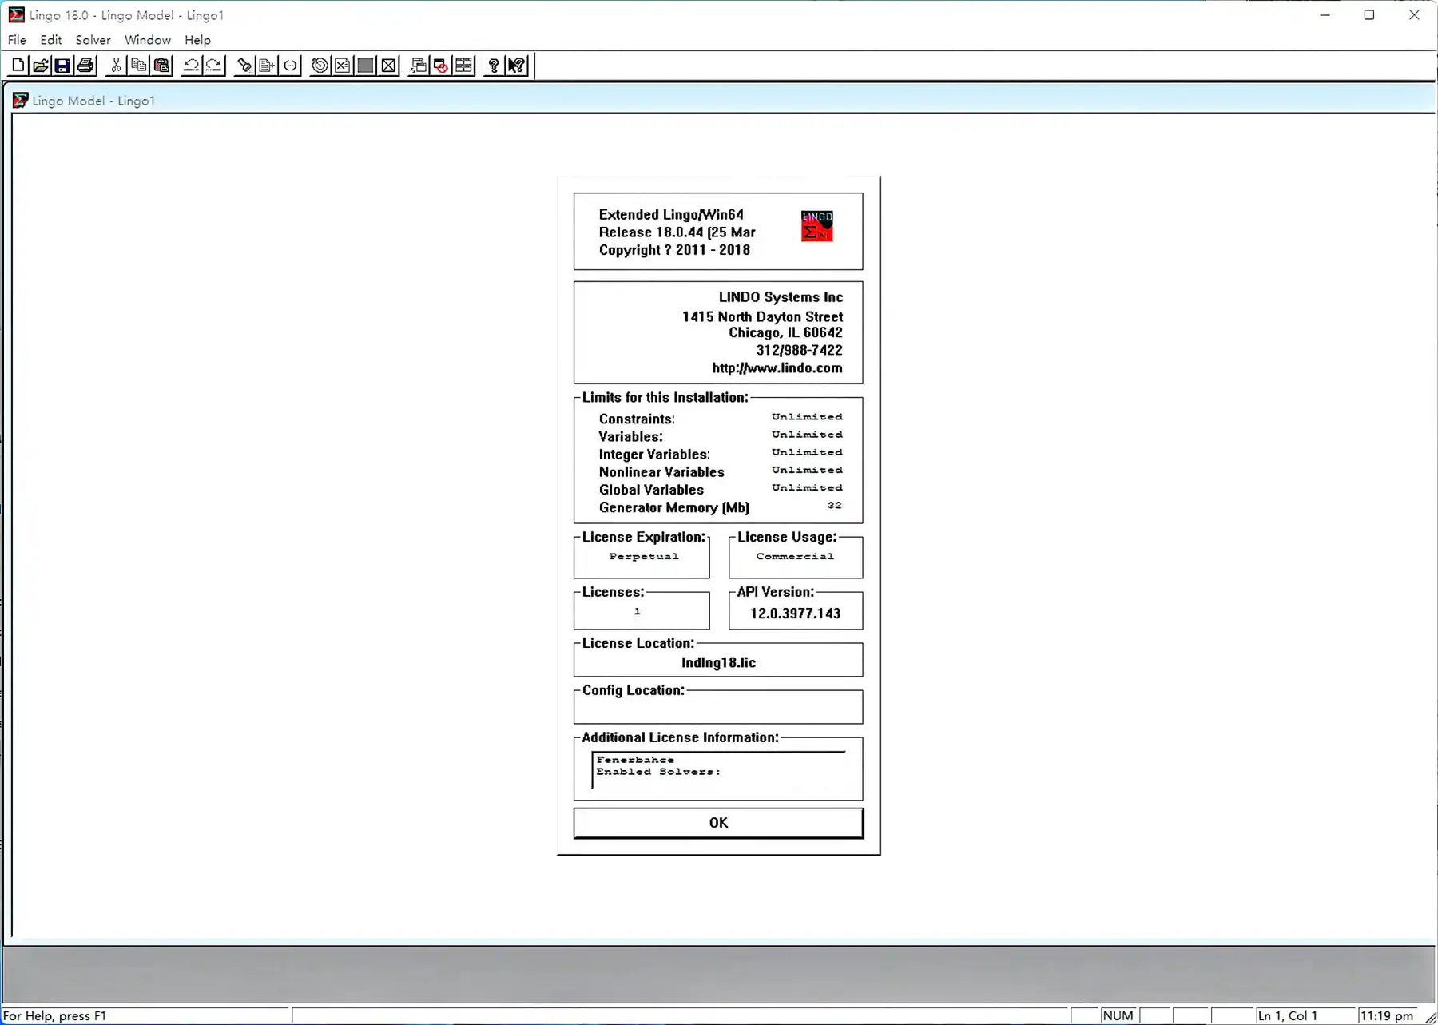This screenshot has width=1438, height=1025.
Task: Click the Ln 1, Col 1 status entry
Action: point(1287,1015)
